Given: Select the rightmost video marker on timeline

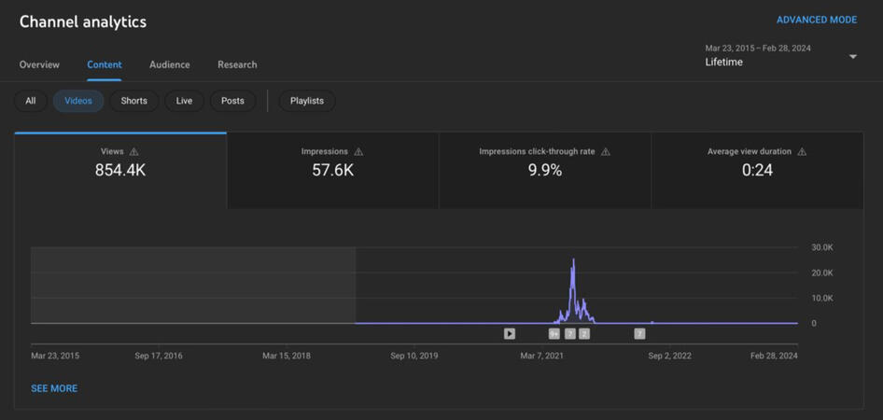Looking at the screenshot, I should (639, 333).
